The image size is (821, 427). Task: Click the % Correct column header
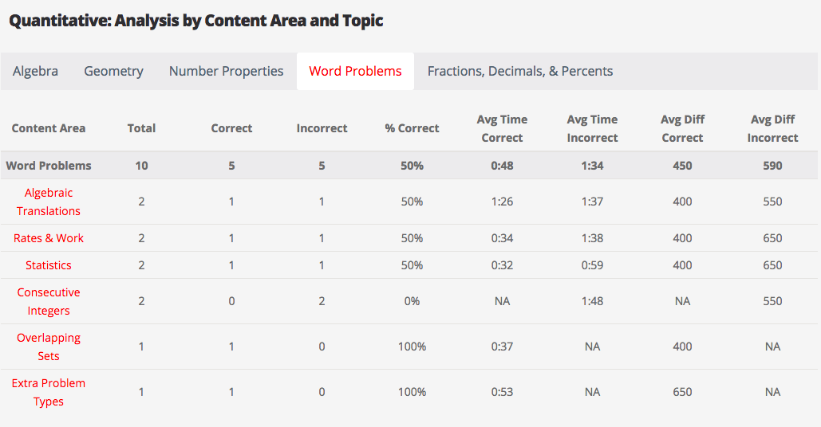coord(412,128)
